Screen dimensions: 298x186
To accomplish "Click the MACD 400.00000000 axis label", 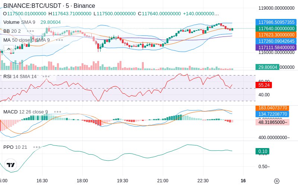I will click(274, 137).
